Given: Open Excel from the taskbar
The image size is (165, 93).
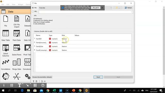Looking at the screenshot, I should coord(54,90).
